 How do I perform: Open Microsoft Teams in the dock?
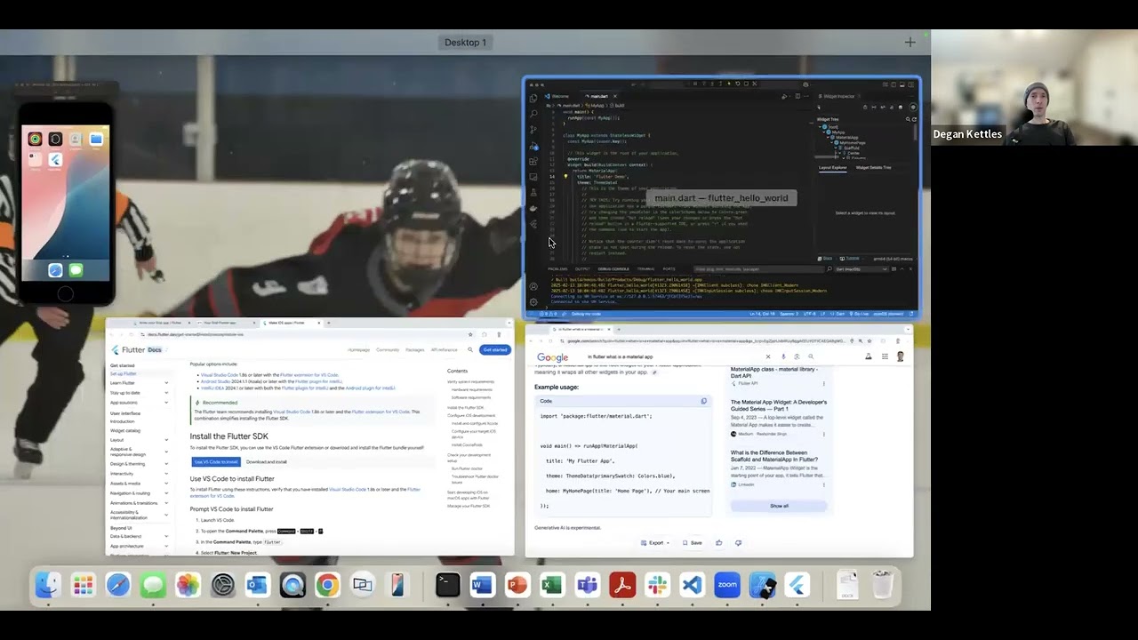tap(587, 585)
